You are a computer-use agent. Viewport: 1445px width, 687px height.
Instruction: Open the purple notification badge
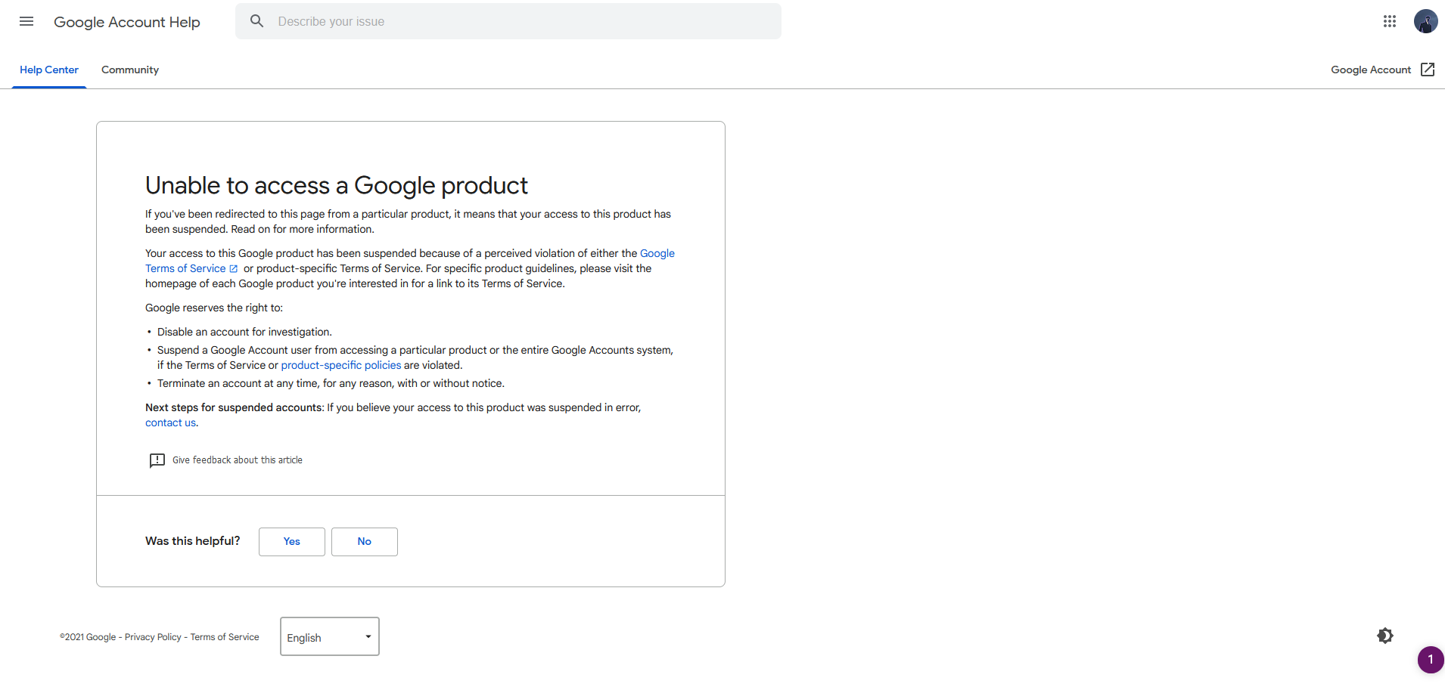tap(1431, 659)
